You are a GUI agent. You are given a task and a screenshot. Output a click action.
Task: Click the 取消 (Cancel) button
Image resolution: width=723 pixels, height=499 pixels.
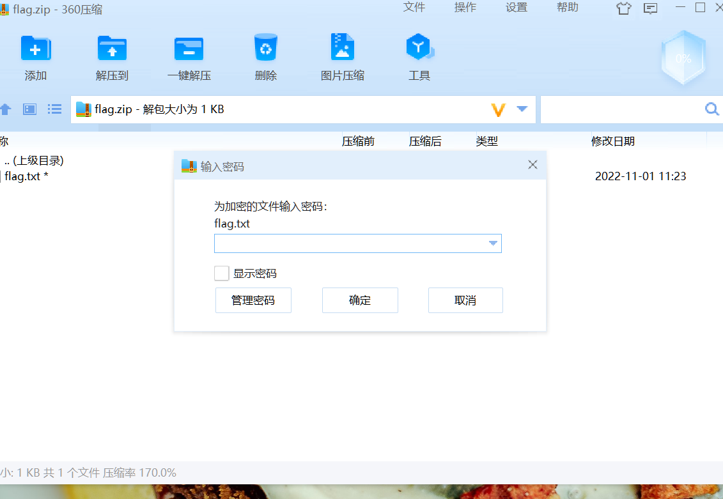pos(465,300)
